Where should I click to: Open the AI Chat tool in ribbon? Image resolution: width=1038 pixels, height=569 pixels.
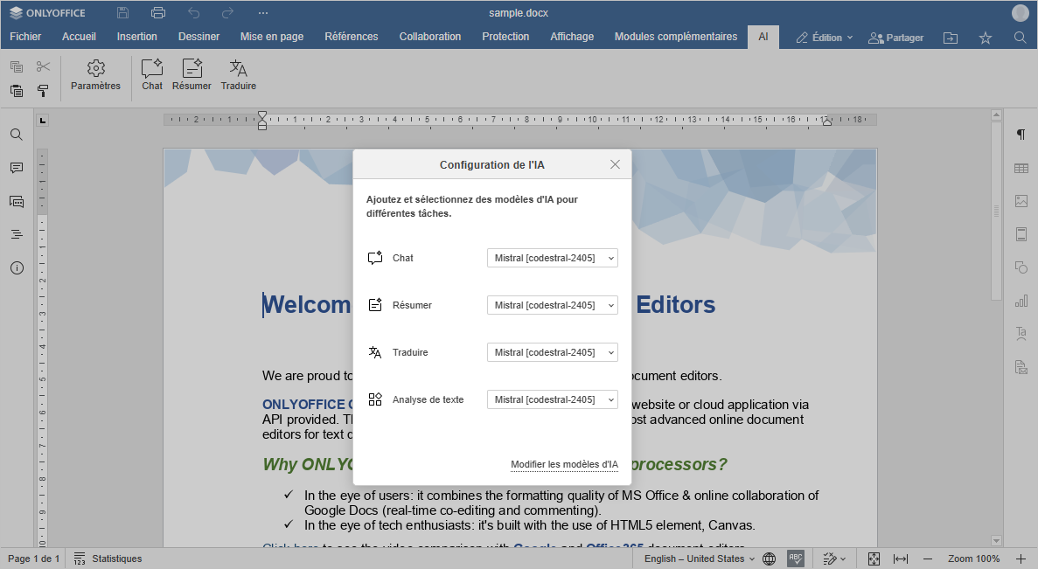152,74
